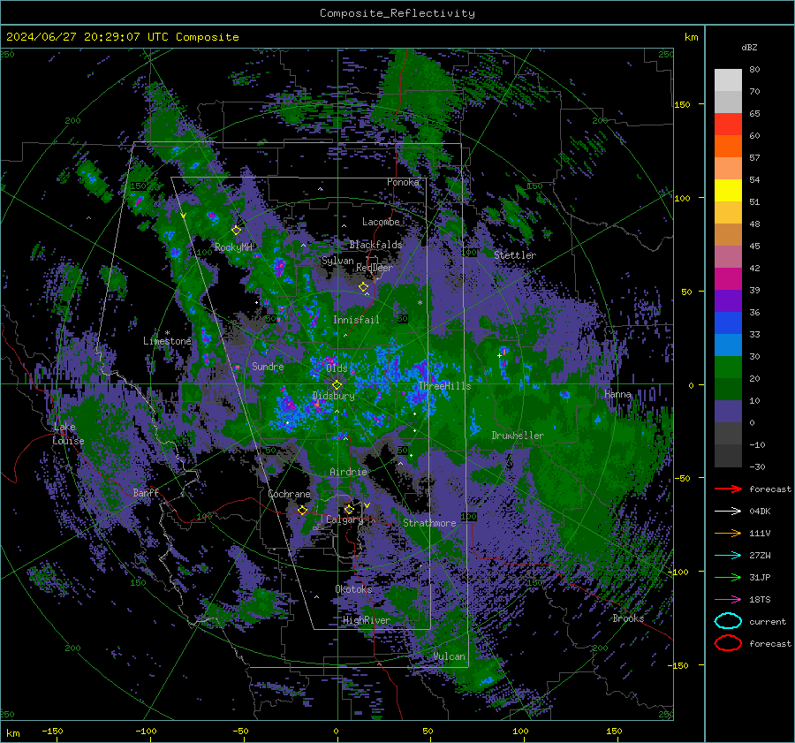This screenshot has width=795, height=743.
Task: Select the white 04DK arrow icon
Action: (x=728, y=512)
